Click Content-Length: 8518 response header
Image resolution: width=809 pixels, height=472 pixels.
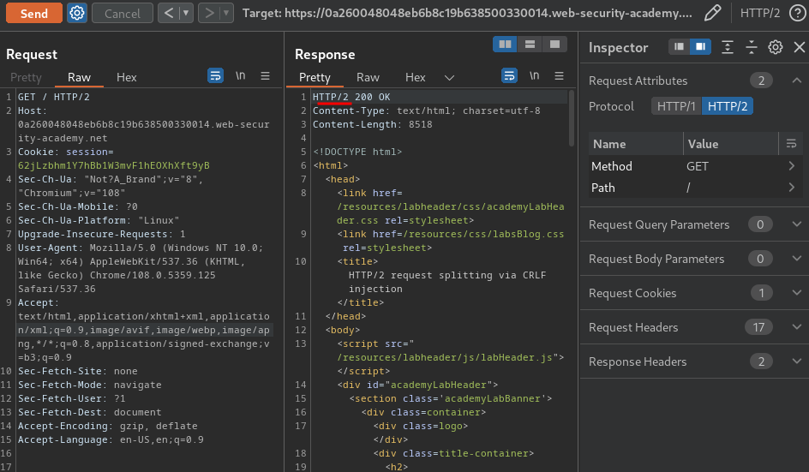[x=372, y=124]
